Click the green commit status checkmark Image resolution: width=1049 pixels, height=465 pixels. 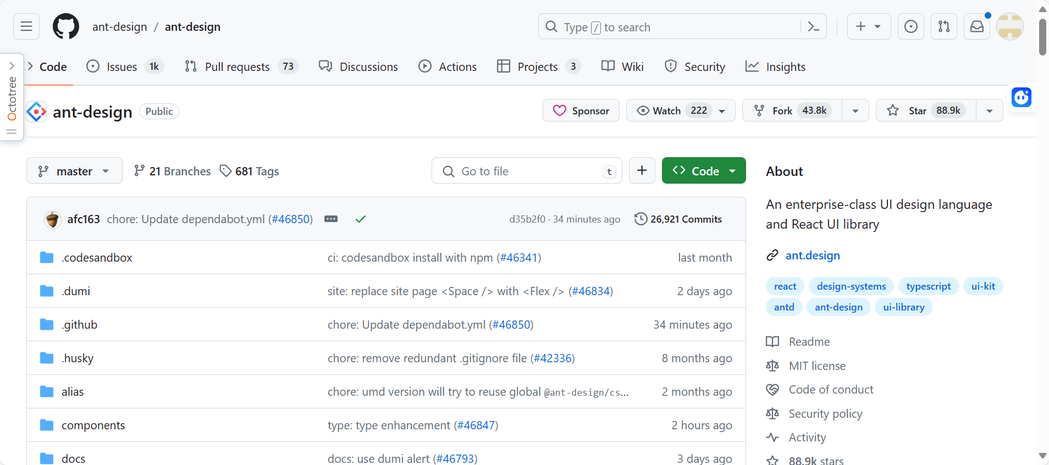pyautogui.click(x=361, y=219)
